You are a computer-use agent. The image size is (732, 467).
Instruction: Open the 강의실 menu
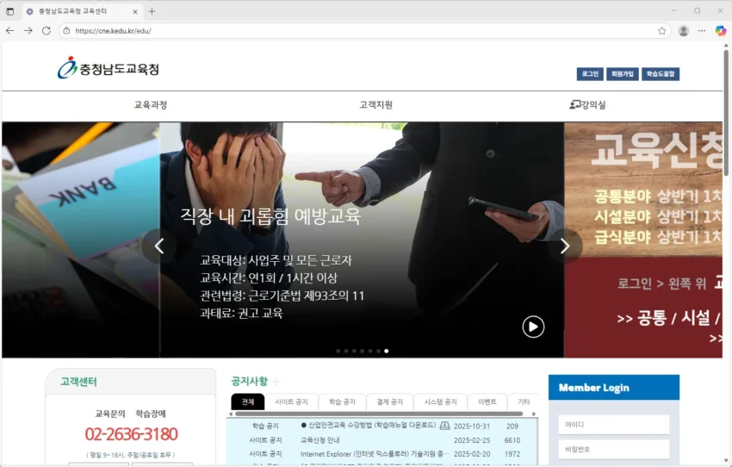pos(587,105)
